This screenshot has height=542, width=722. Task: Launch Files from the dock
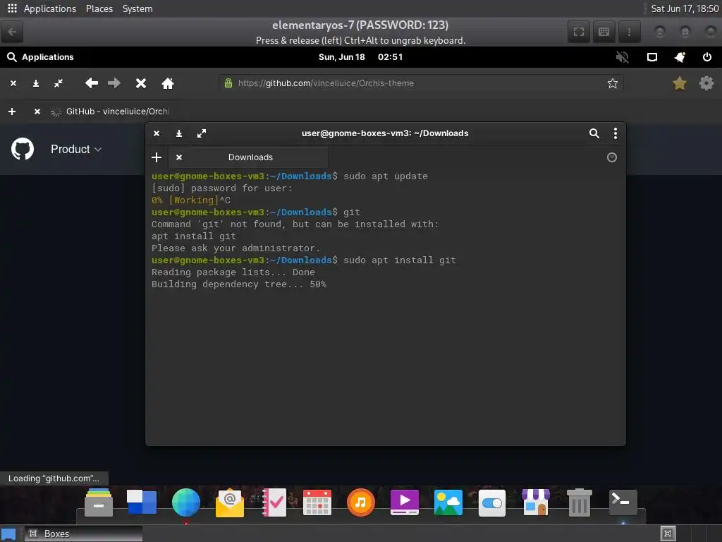[99, 502]
